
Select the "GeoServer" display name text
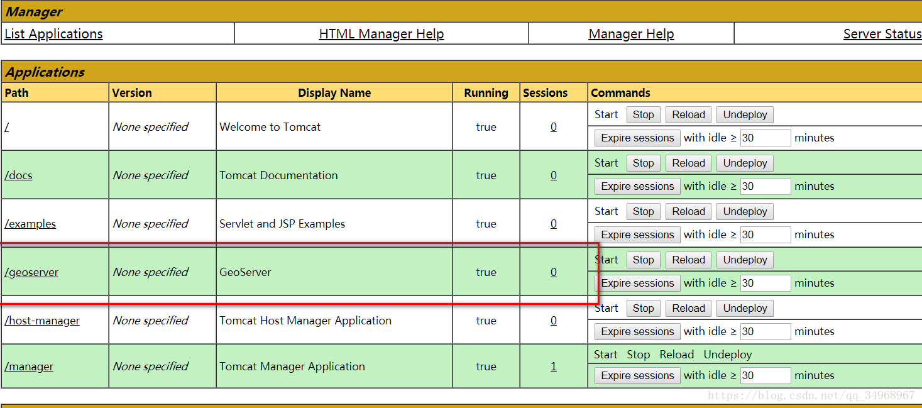pyautogui.click(x=245, y=272)
